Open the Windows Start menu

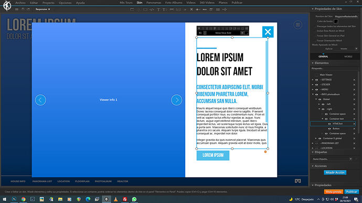pyautogui.click(x=4, y=199)
